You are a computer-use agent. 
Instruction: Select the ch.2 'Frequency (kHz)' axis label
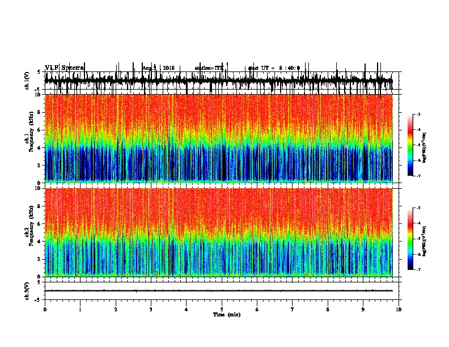[x=31, y=226]
